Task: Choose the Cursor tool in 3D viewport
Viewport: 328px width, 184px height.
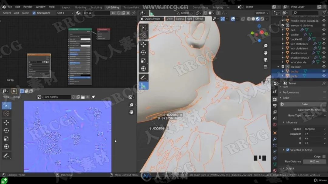Action: (x=143, y=35)
